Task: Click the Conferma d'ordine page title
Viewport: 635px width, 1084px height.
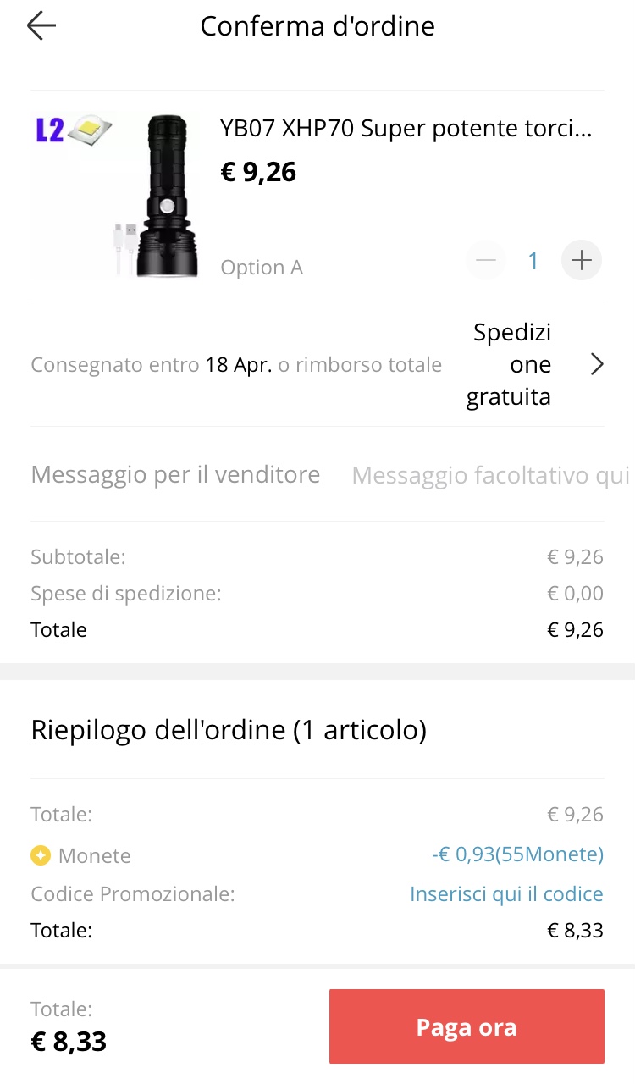Action: pyautogui.click(x=317, y=26)
